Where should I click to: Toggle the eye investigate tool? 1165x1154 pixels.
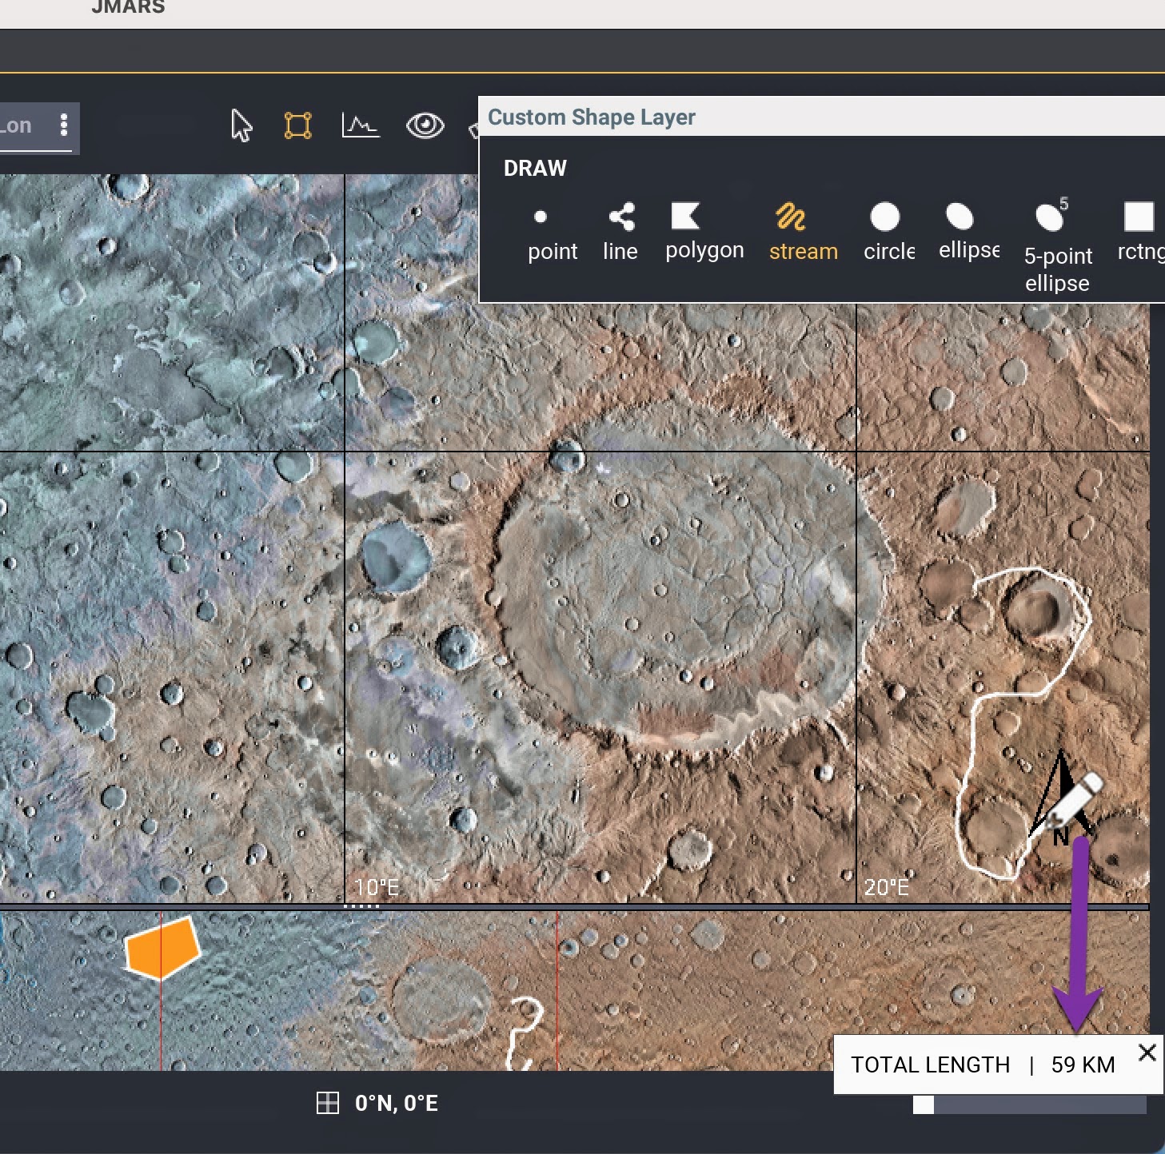click(x=425, y=125)
